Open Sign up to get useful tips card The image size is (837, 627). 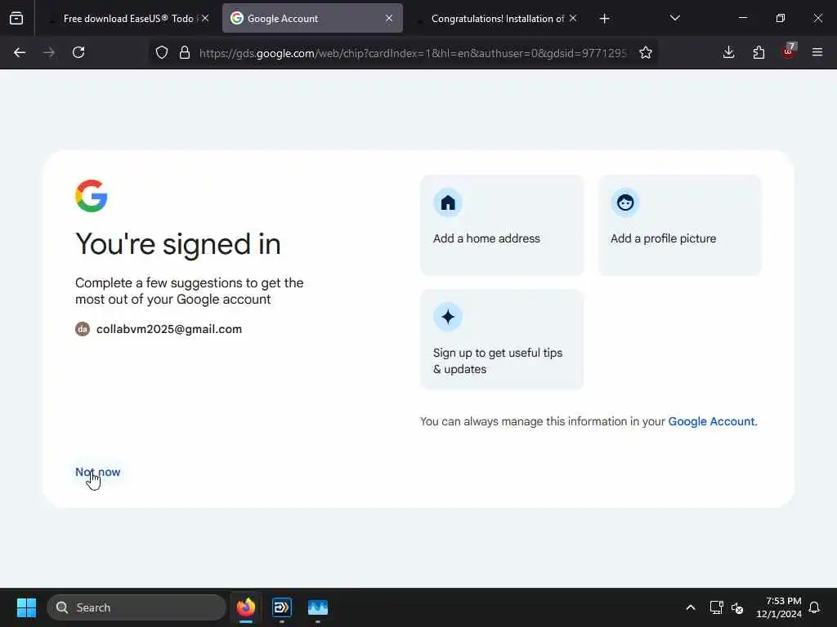click(502, 340)
